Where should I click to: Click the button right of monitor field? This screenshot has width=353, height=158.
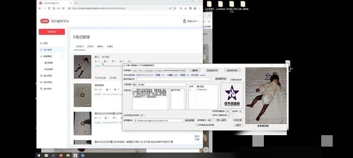point(221,79)
